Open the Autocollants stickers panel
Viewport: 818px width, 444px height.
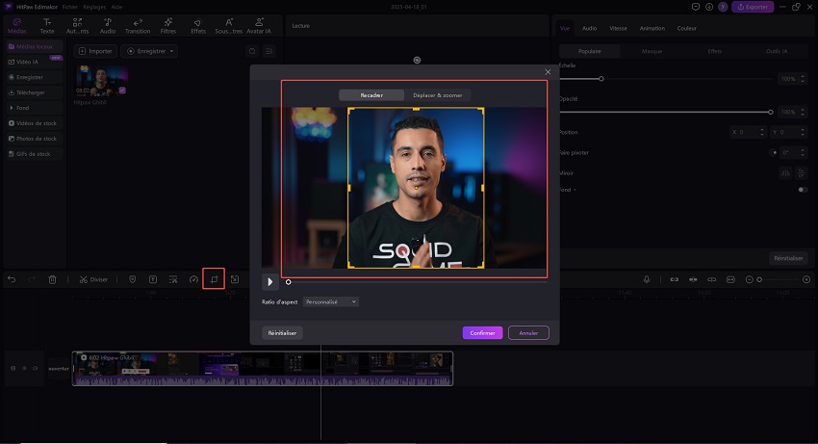(77, 26)
